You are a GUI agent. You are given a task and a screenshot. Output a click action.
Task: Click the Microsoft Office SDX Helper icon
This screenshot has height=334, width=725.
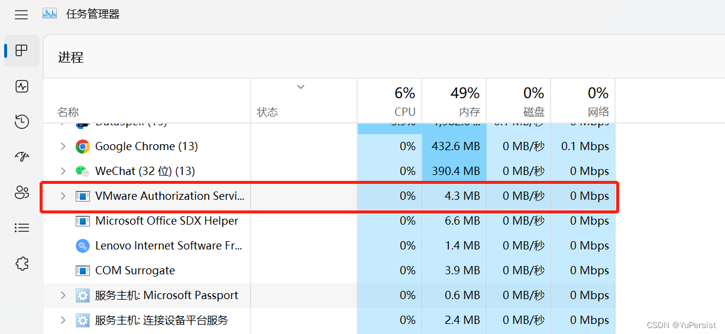click(83, 221)
